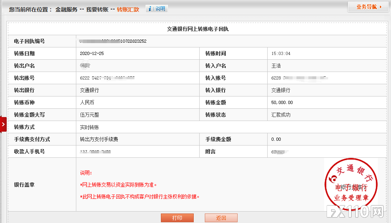
Task: Select transfer status 汇款成功
Action: click(x=281, y=115)
